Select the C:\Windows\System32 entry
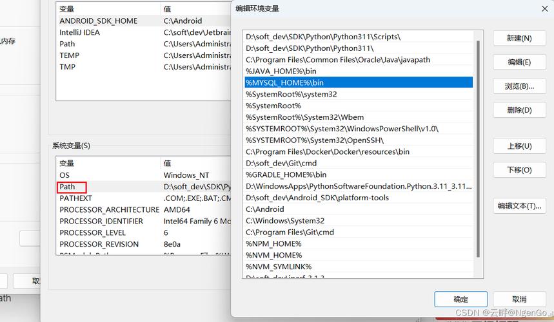Image resolution: width=554 pixels, height=322 pixels. 359,220
